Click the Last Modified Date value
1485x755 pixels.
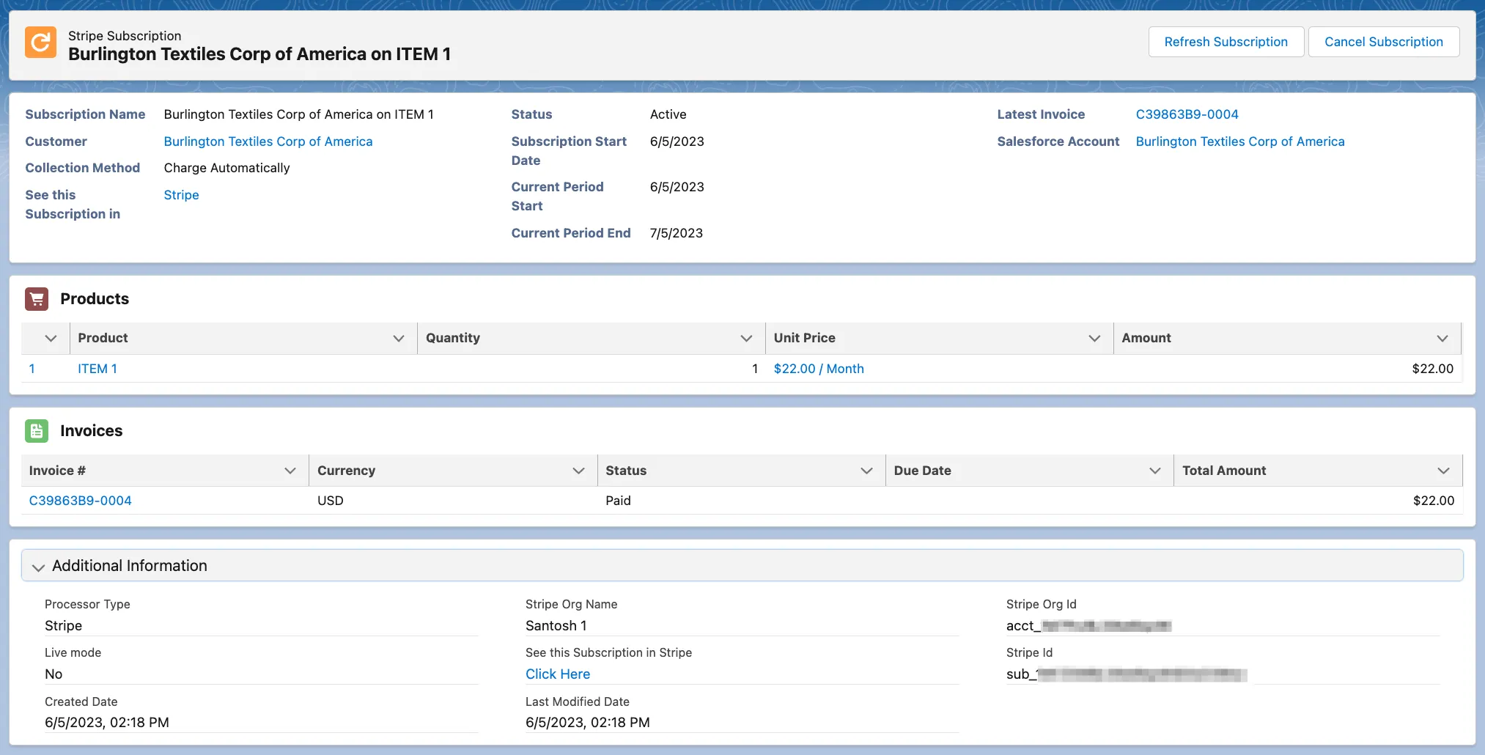(x=587, y=722)
